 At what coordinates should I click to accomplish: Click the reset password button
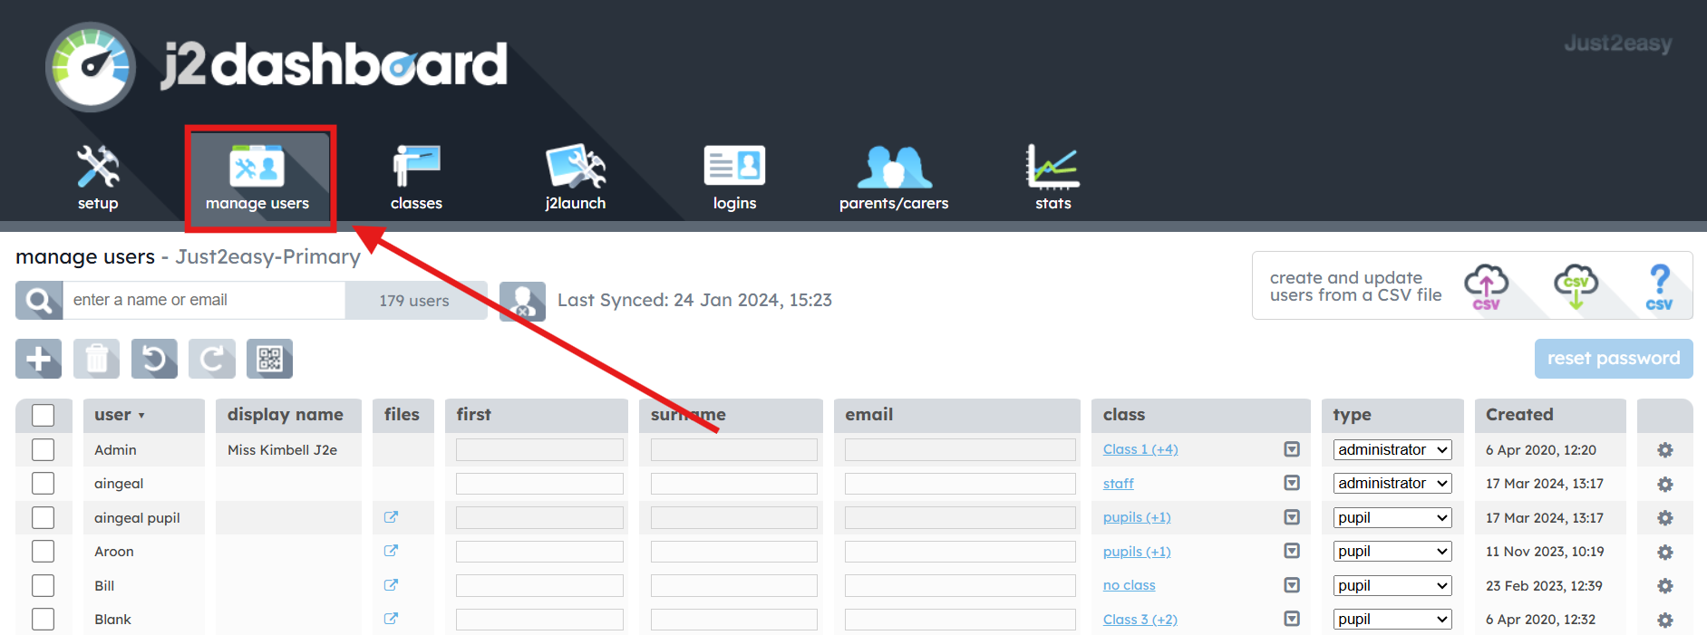(1614, 359)
